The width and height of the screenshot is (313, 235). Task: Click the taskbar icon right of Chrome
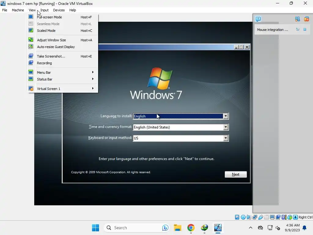pos(204,228)
